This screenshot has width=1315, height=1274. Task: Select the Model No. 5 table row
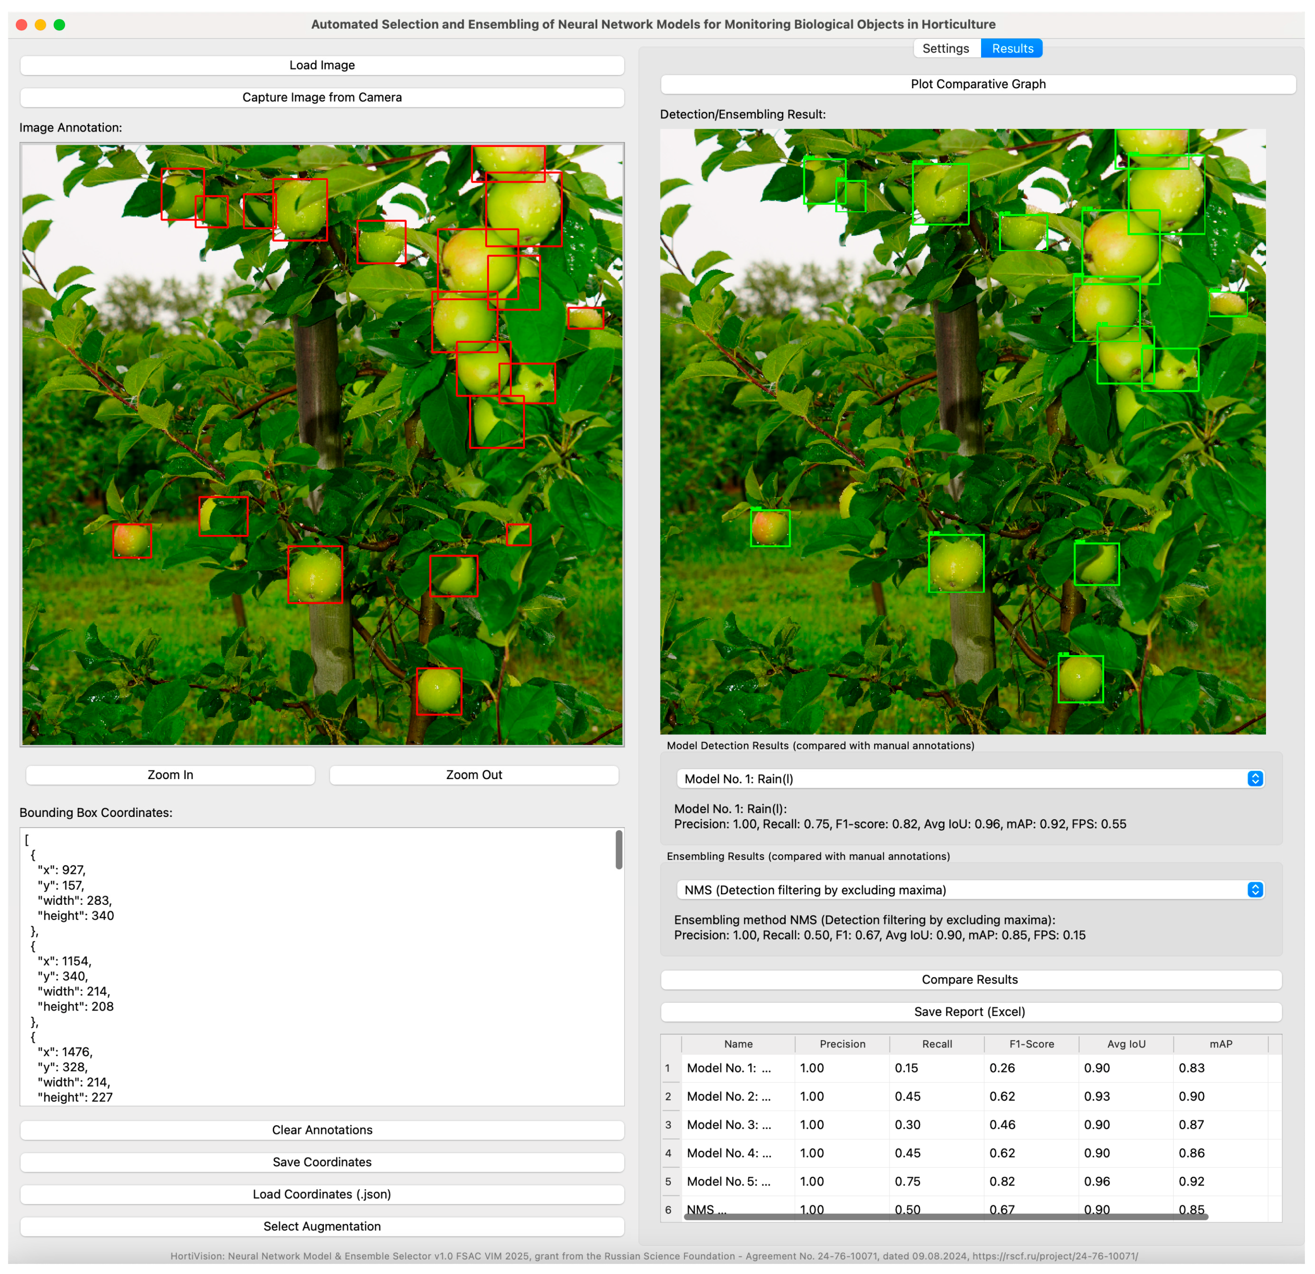(729, 1181)
